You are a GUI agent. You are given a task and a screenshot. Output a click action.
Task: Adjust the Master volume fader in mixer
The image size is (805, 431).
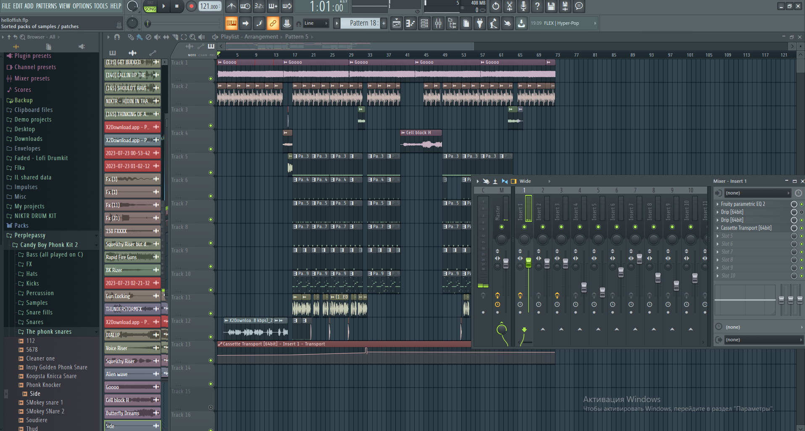[506, 264]
